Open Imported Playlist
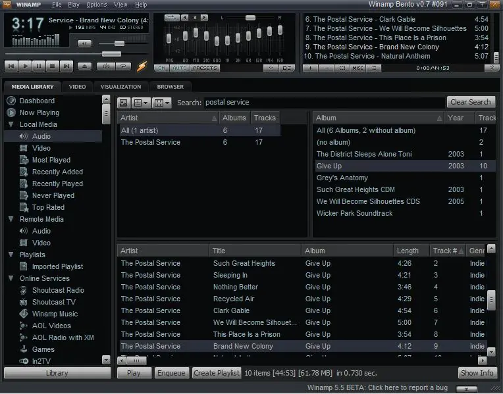 tap(57, 266)
